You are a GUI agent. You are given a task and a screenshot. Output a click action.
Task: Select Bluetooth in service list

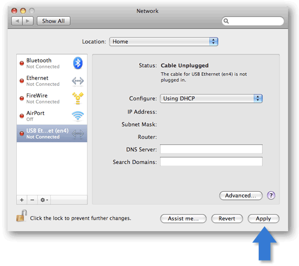(52, 63)
